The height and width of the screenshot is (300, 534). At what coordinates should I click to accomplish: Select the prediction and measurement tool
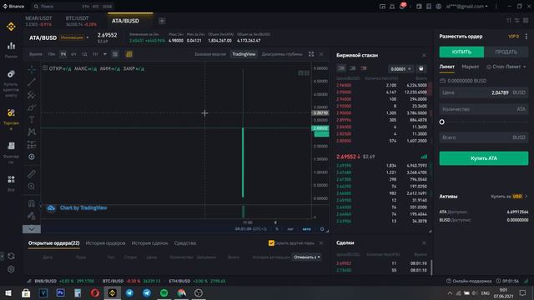pos(32,144)
